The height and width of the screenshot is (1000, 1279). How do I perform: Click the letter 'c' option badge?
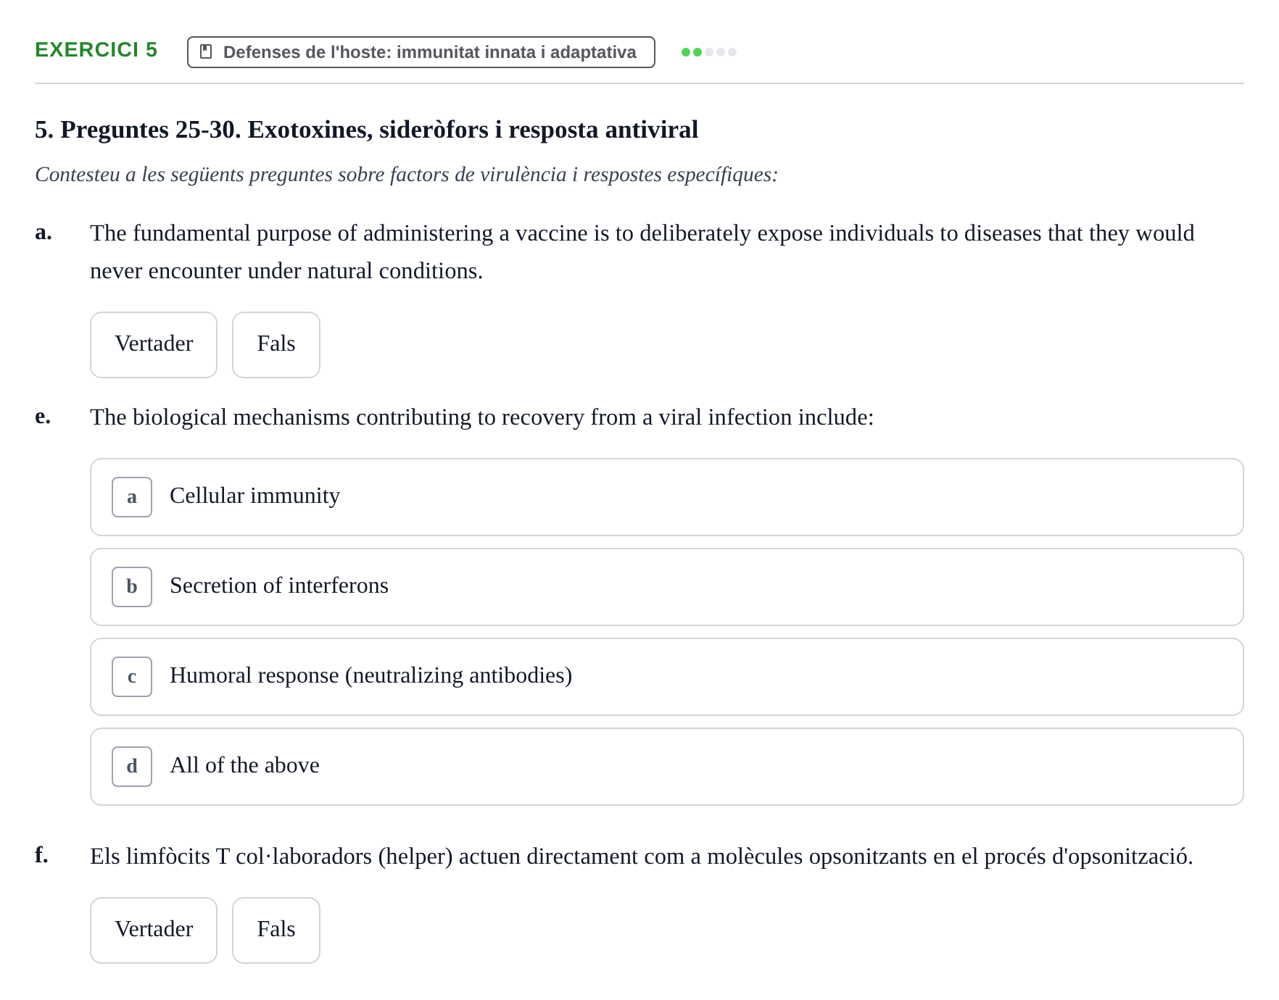[132, 677]
